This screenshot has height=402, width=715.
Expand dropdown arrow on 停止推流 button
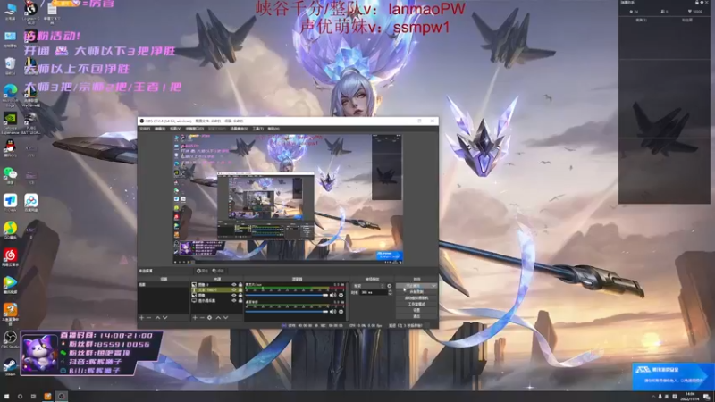coord(433,286)
